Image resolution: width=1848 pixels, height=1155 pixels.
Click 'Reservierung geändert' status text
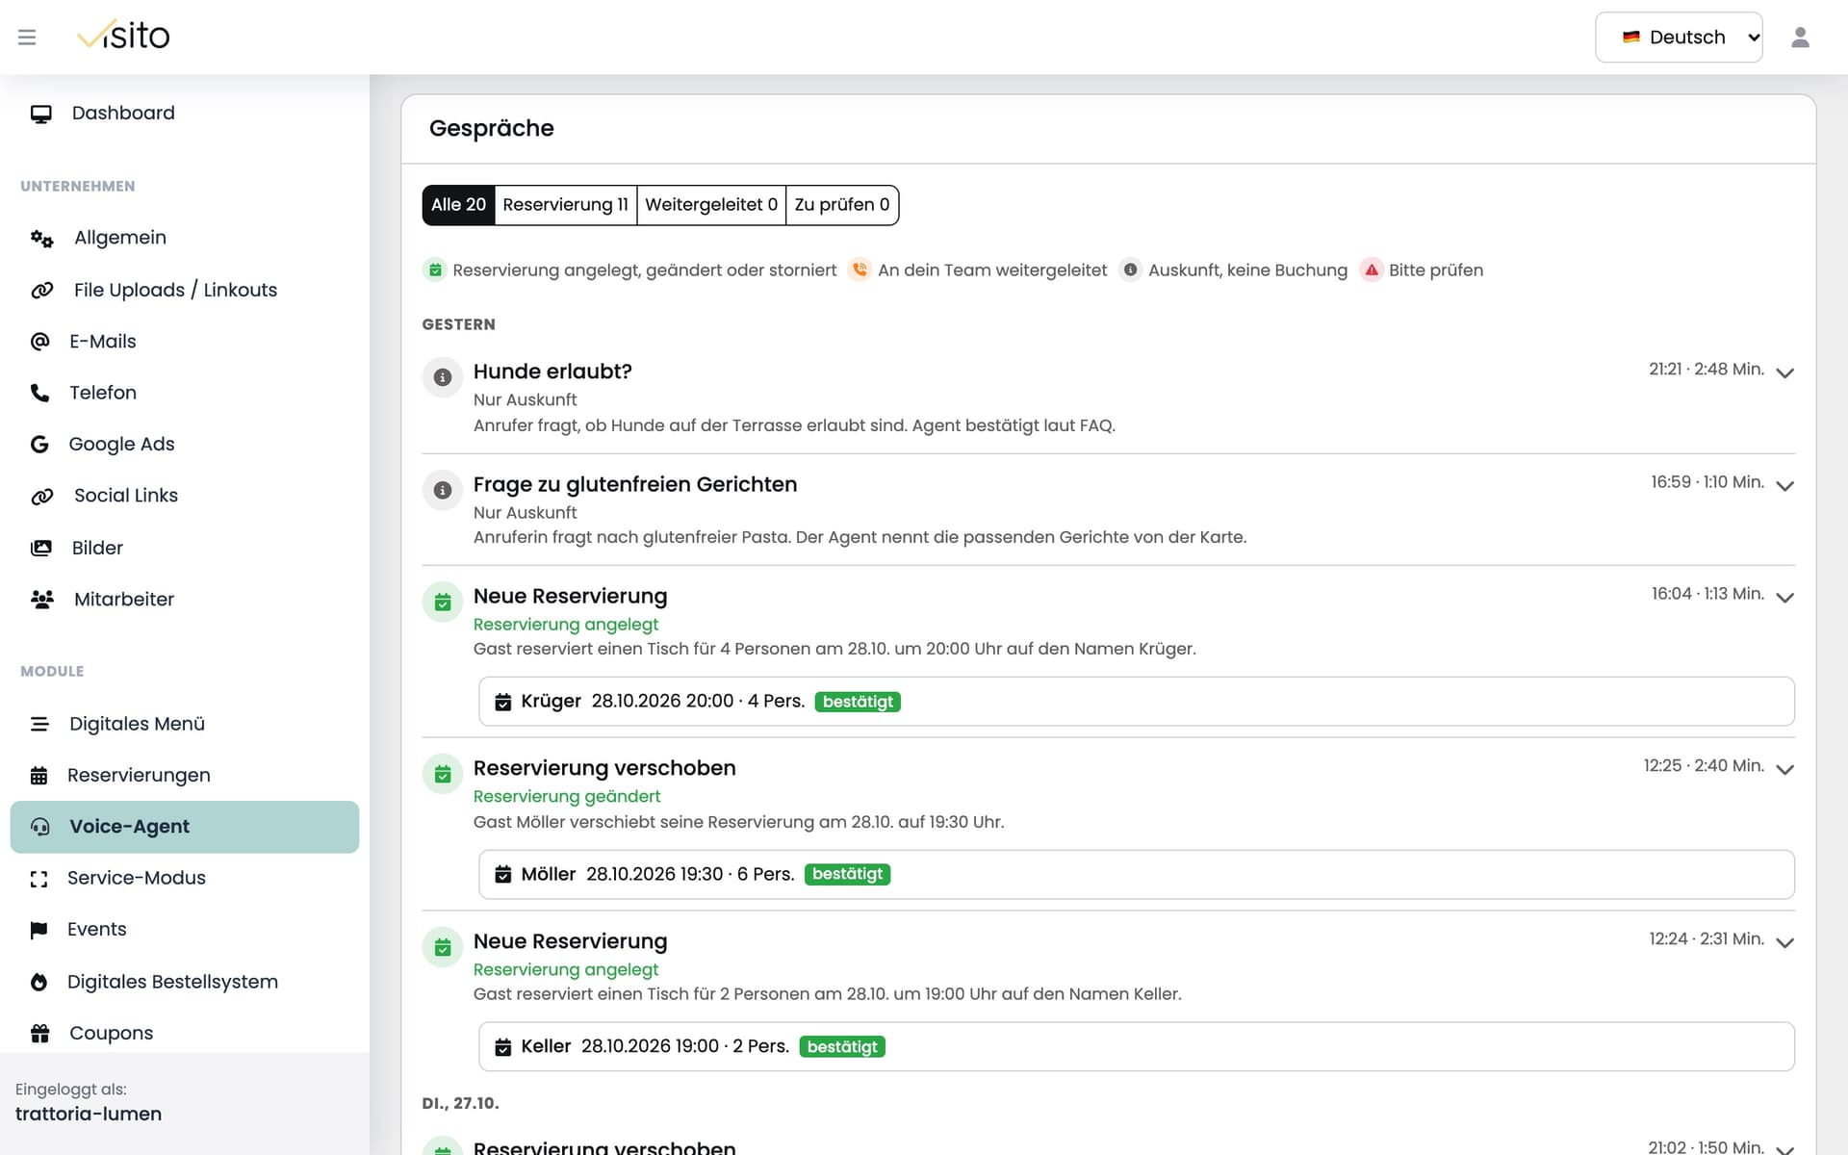[567, 796]
